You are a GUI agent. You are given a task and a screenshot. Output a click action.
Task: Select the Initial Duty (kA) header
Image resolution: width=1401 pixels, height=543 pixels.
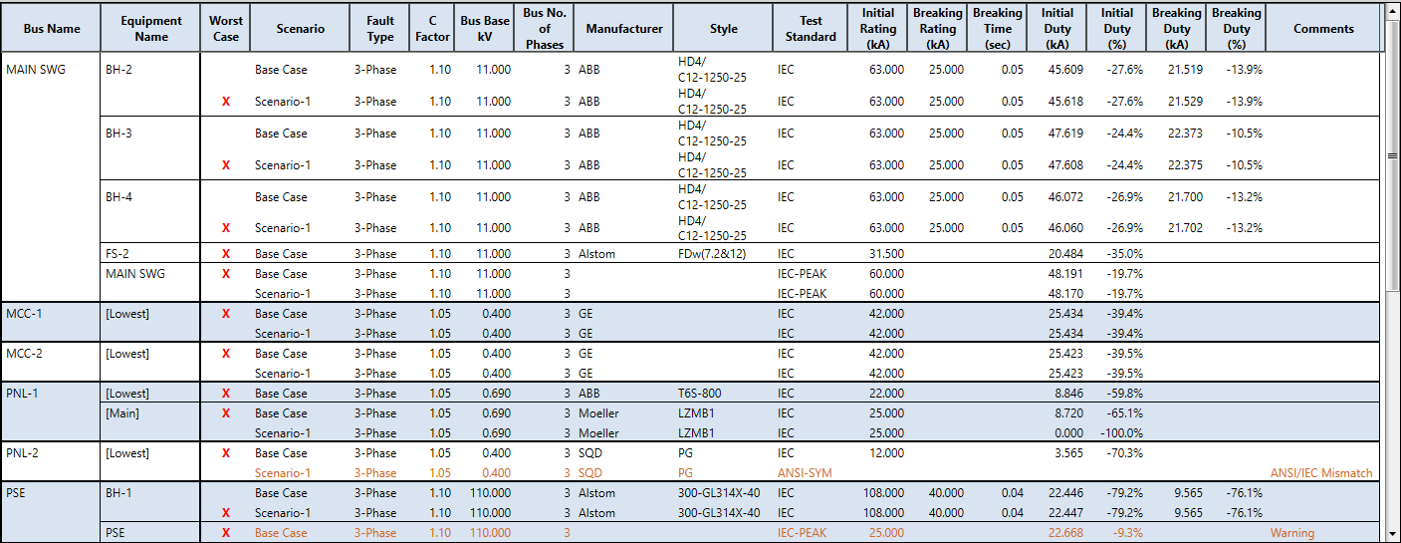point(1057,29)
